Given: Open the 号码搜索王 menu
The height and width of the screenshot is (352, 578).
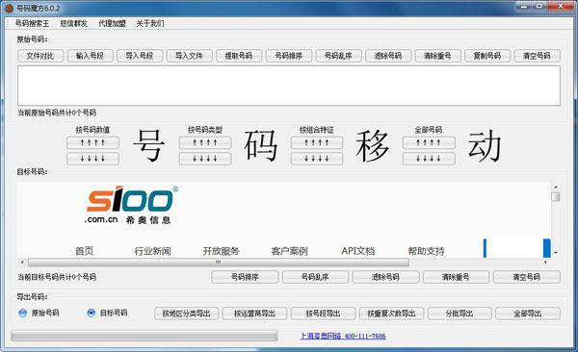Looking at the screenshot, I should click(32, 24).
